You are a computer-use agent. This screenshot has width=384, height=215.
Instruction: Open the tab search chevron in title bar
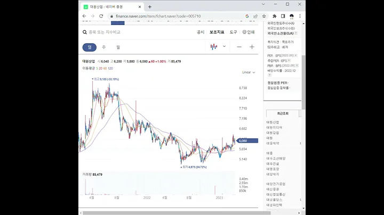263,4
